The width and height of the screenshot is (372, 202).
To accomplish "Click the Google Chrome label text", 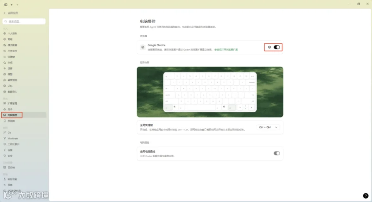I will tap(157, 45).
